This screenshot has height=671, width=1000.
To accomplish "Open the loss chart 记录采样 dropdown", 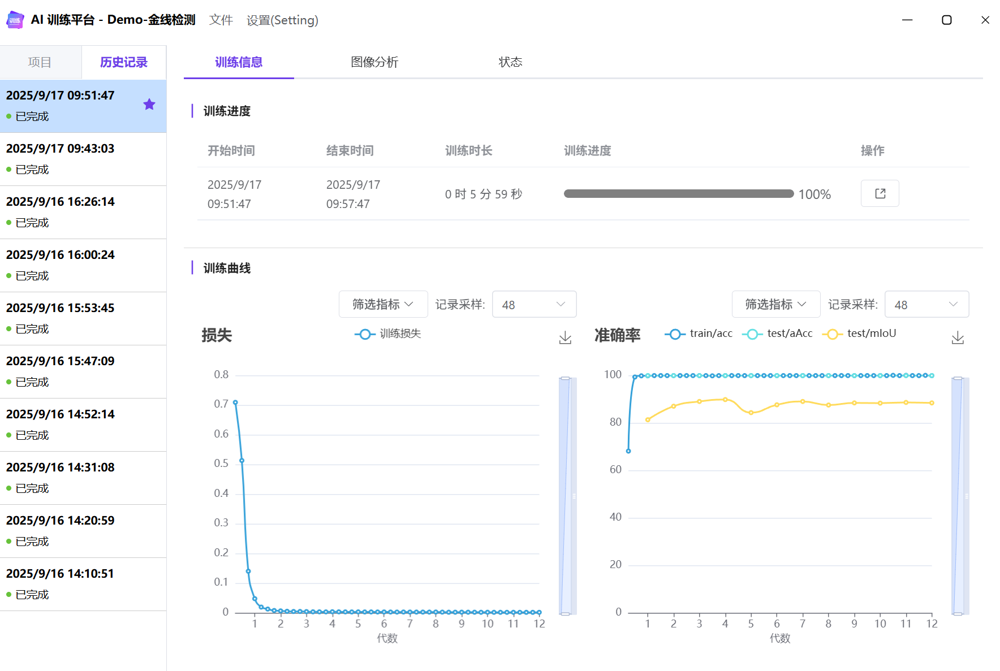I will 534,305.
